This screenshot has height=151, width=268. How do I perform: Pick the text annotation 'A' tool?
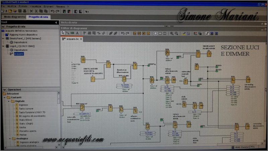(77, 33)
